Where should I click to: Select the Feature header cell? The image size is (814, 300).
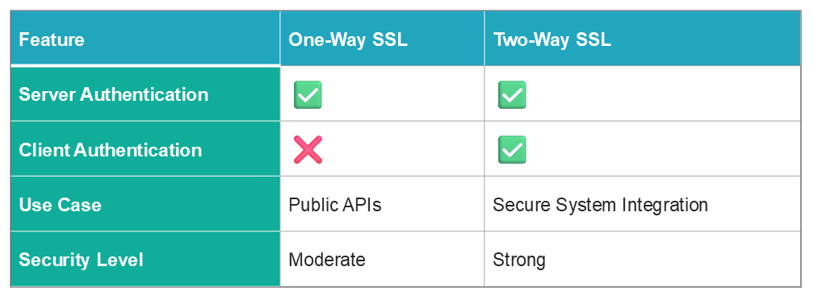point(145,39)
